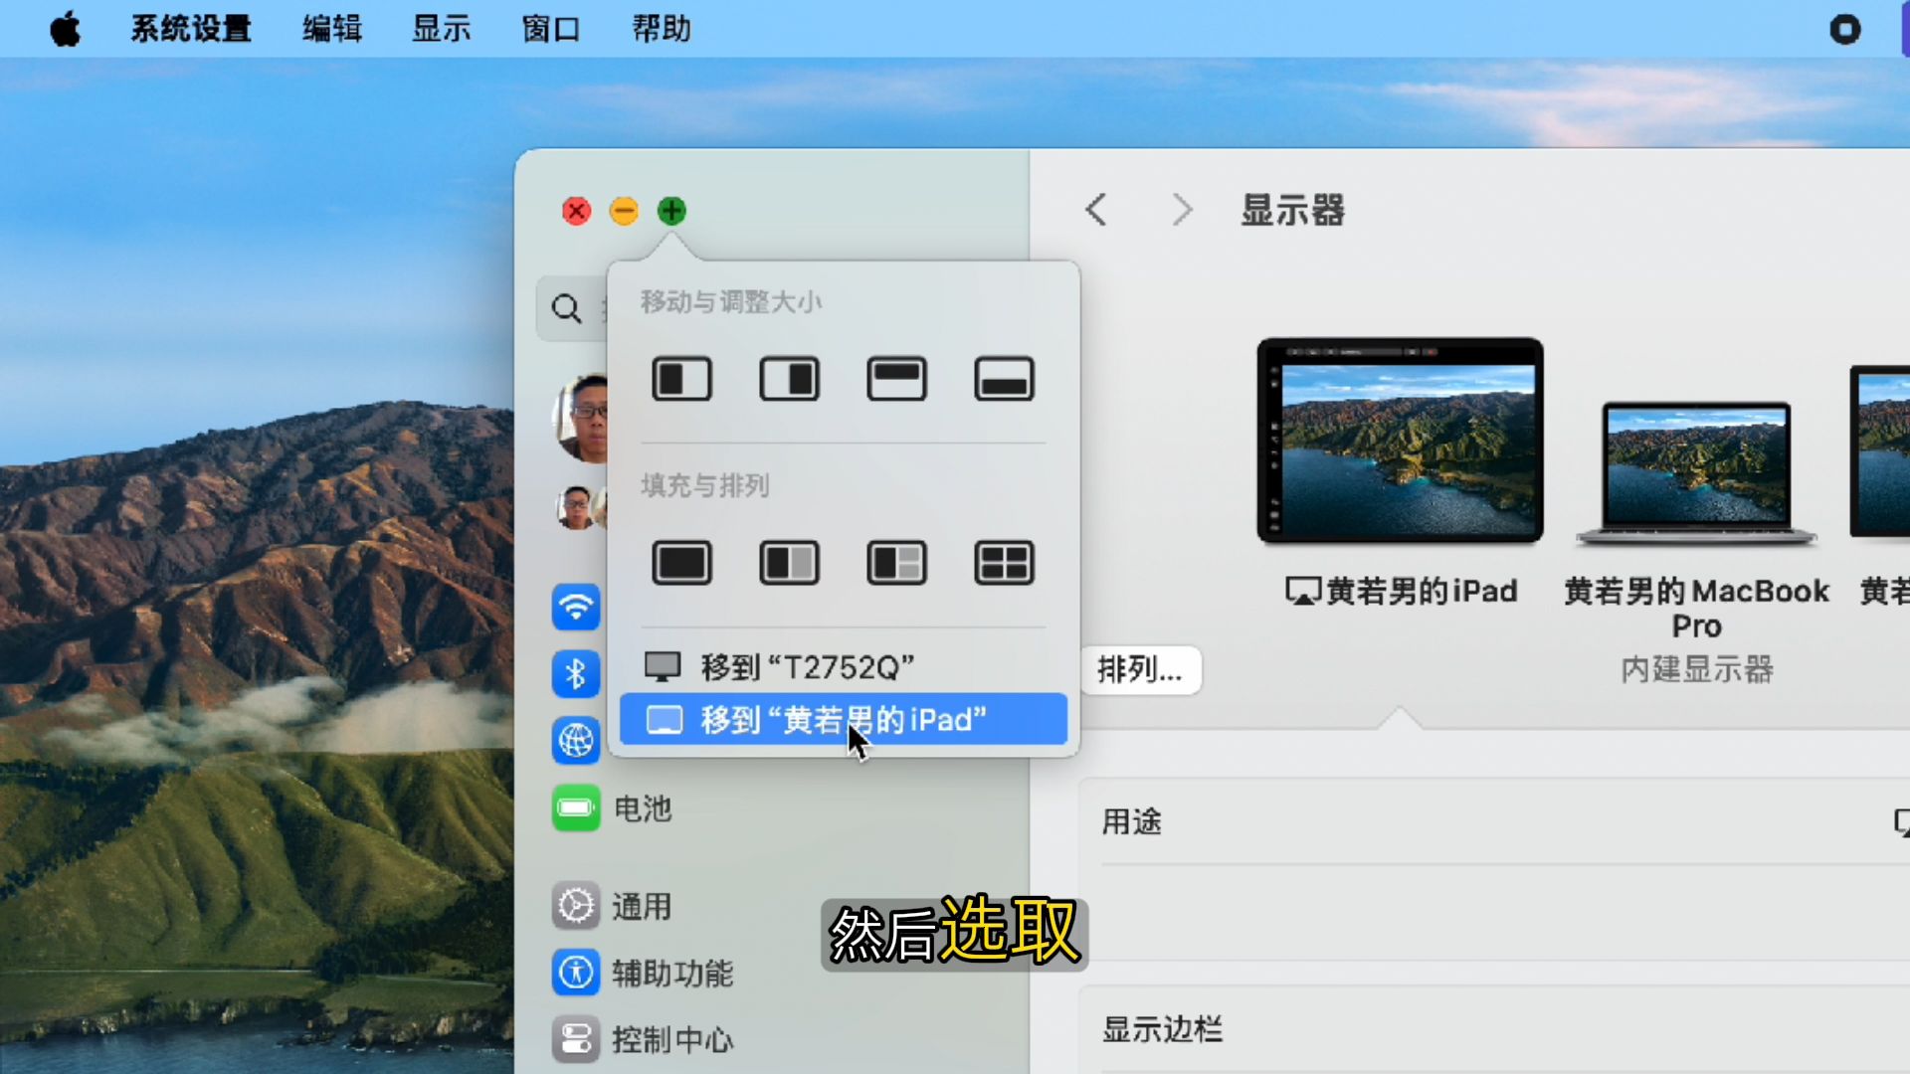Click the control center icon in sidebar
The height and width of the screenshot is (1074, 1910).
coord(576,1039)
